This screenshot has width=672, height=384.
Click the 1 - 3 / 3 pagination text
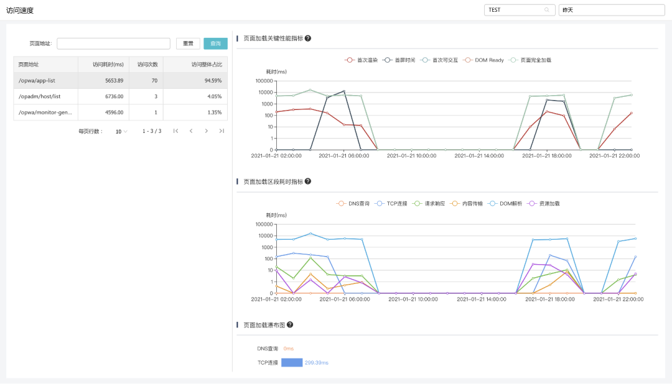coord(152,131)
